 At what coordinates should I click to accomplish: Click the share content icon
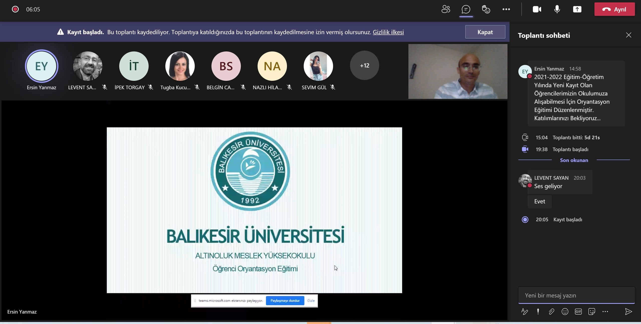tap(577, 9)
